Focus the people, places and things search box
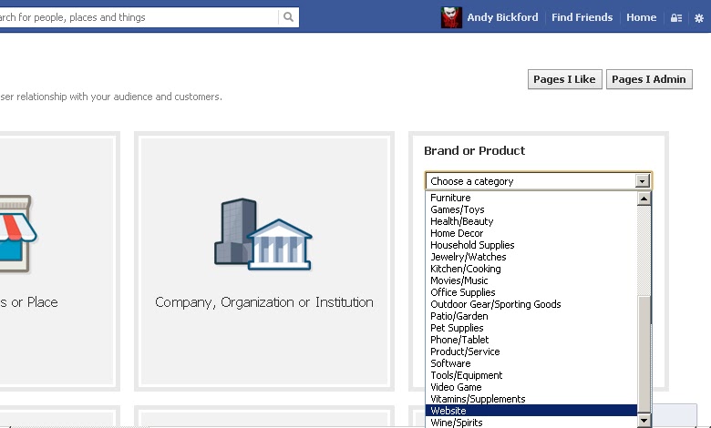The width and height of the screenshot is (711, 428). coord(139,17)
